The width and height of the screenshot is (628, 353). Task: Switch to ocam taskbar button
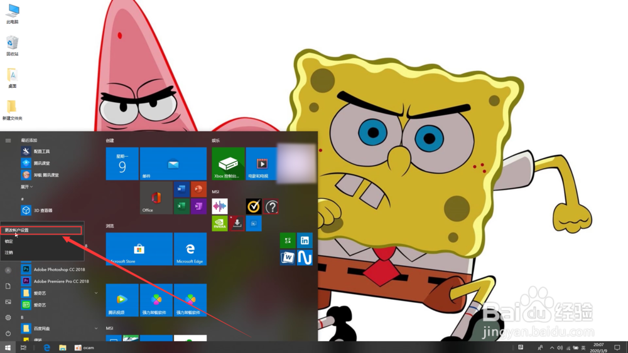85,347
